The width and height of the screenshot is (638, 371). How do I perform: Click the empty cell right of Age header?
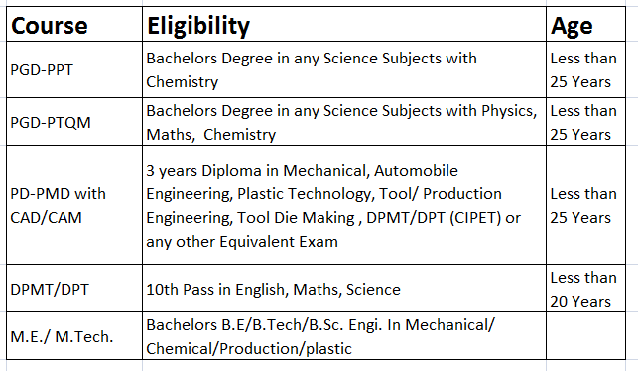[632, 24]
